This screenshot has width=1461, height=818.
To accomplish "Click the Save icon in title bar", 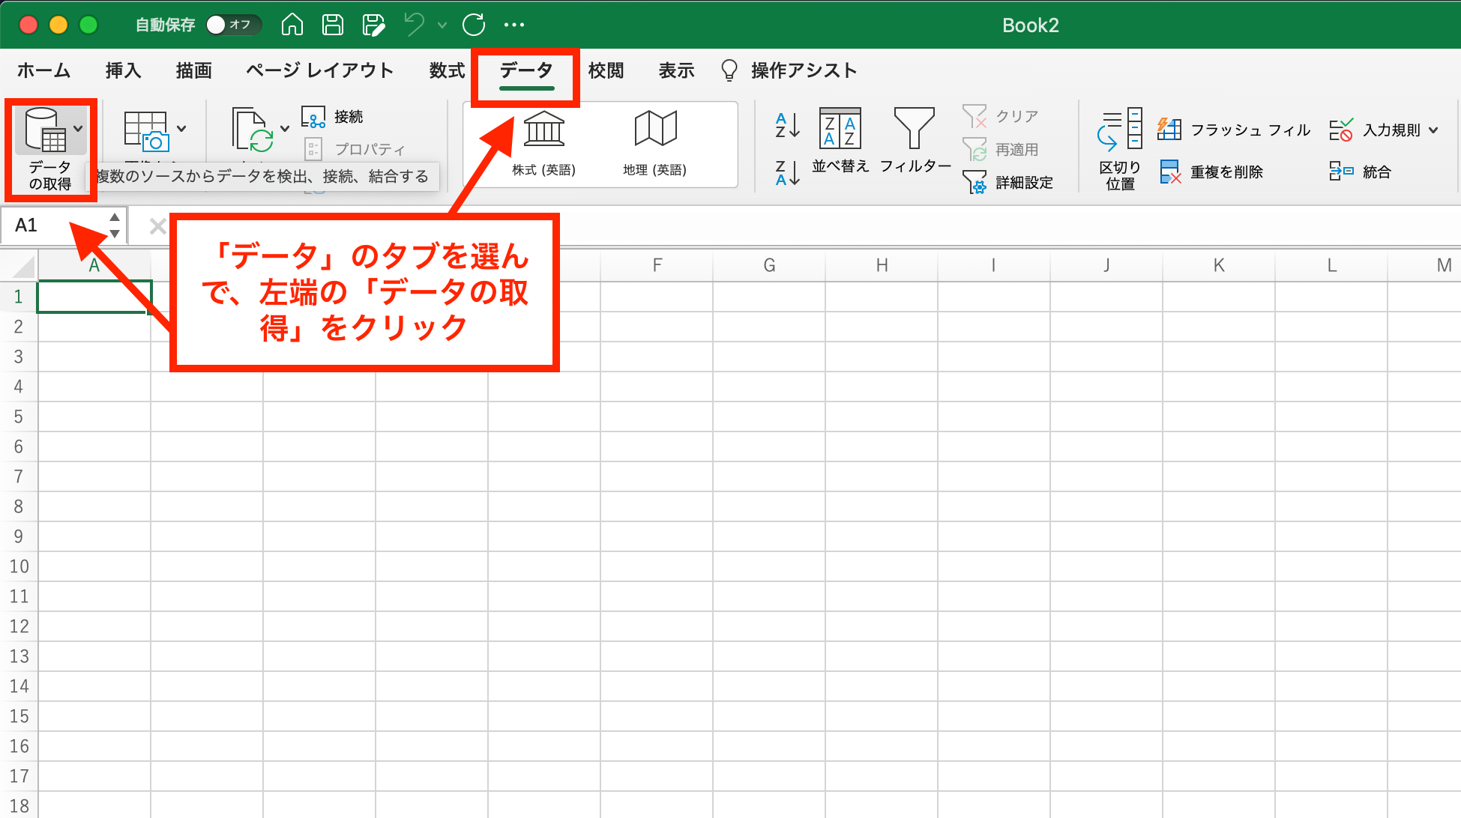I will [332, 25].
